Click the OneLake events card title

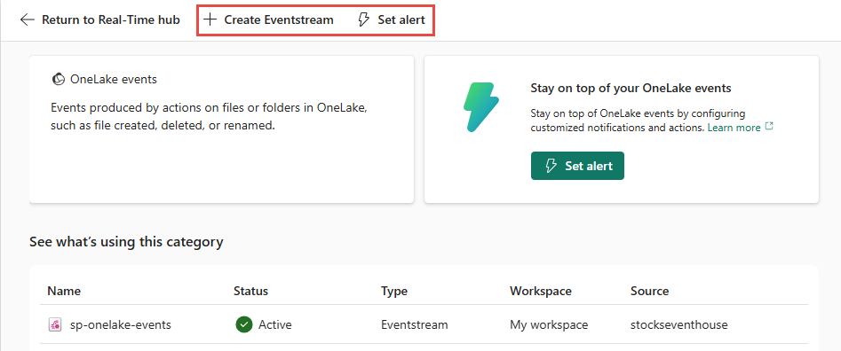tap(114, 79)
